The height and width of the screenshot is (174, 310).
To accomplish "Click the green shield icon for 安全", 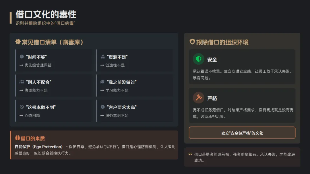I will 198,59.
